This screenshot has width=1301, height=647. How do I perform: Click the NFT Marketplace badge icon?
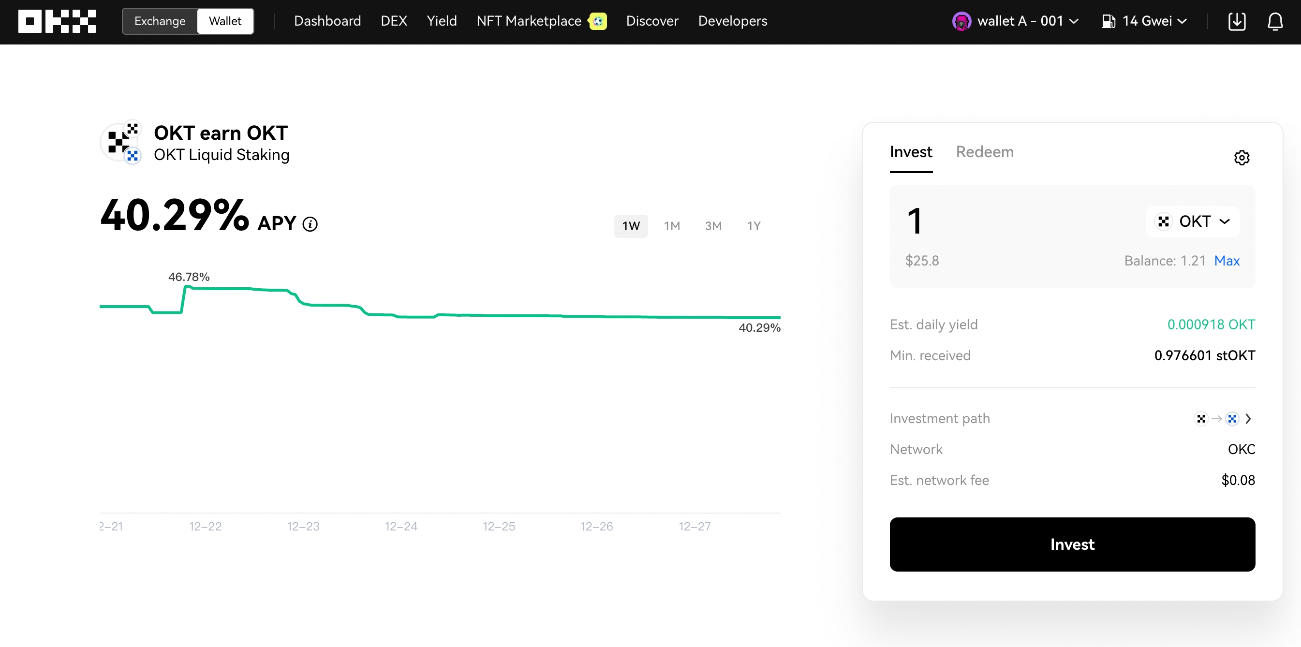(x=598, y=21)
